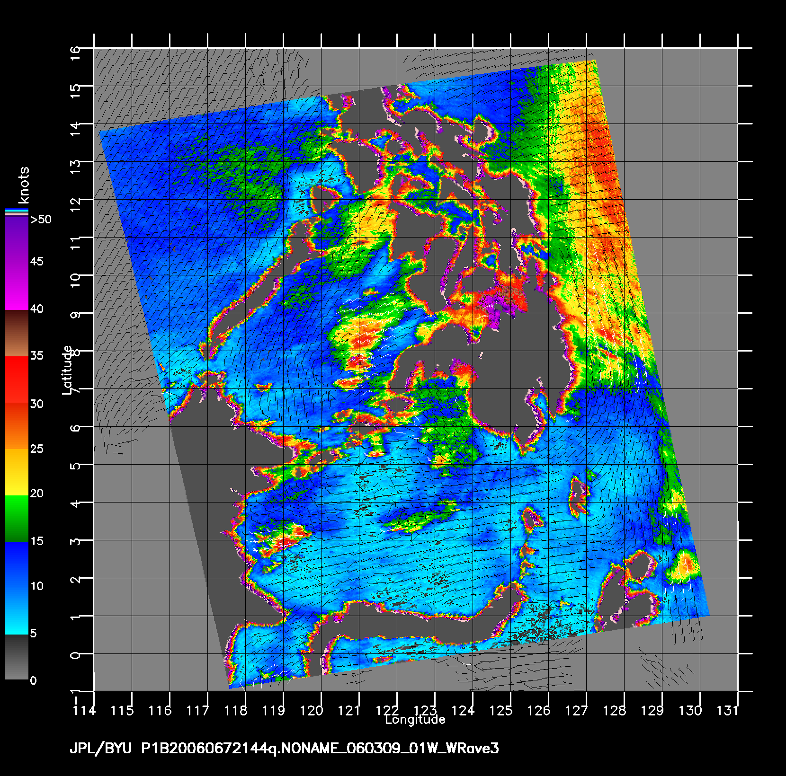The height and width of the screenshot is (776, 786).
Task: Click longitude tick label '118'
Action: [x=236, y=711]
